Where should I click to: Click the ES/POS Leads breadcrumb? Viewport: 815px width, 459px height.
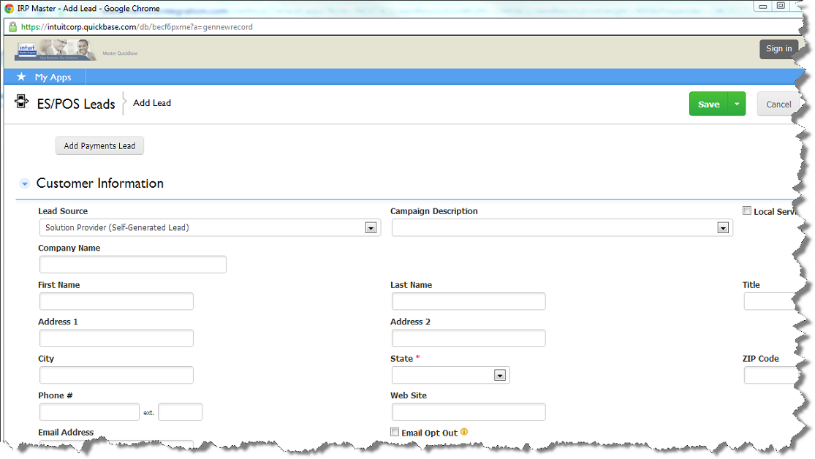coord(76,104)
